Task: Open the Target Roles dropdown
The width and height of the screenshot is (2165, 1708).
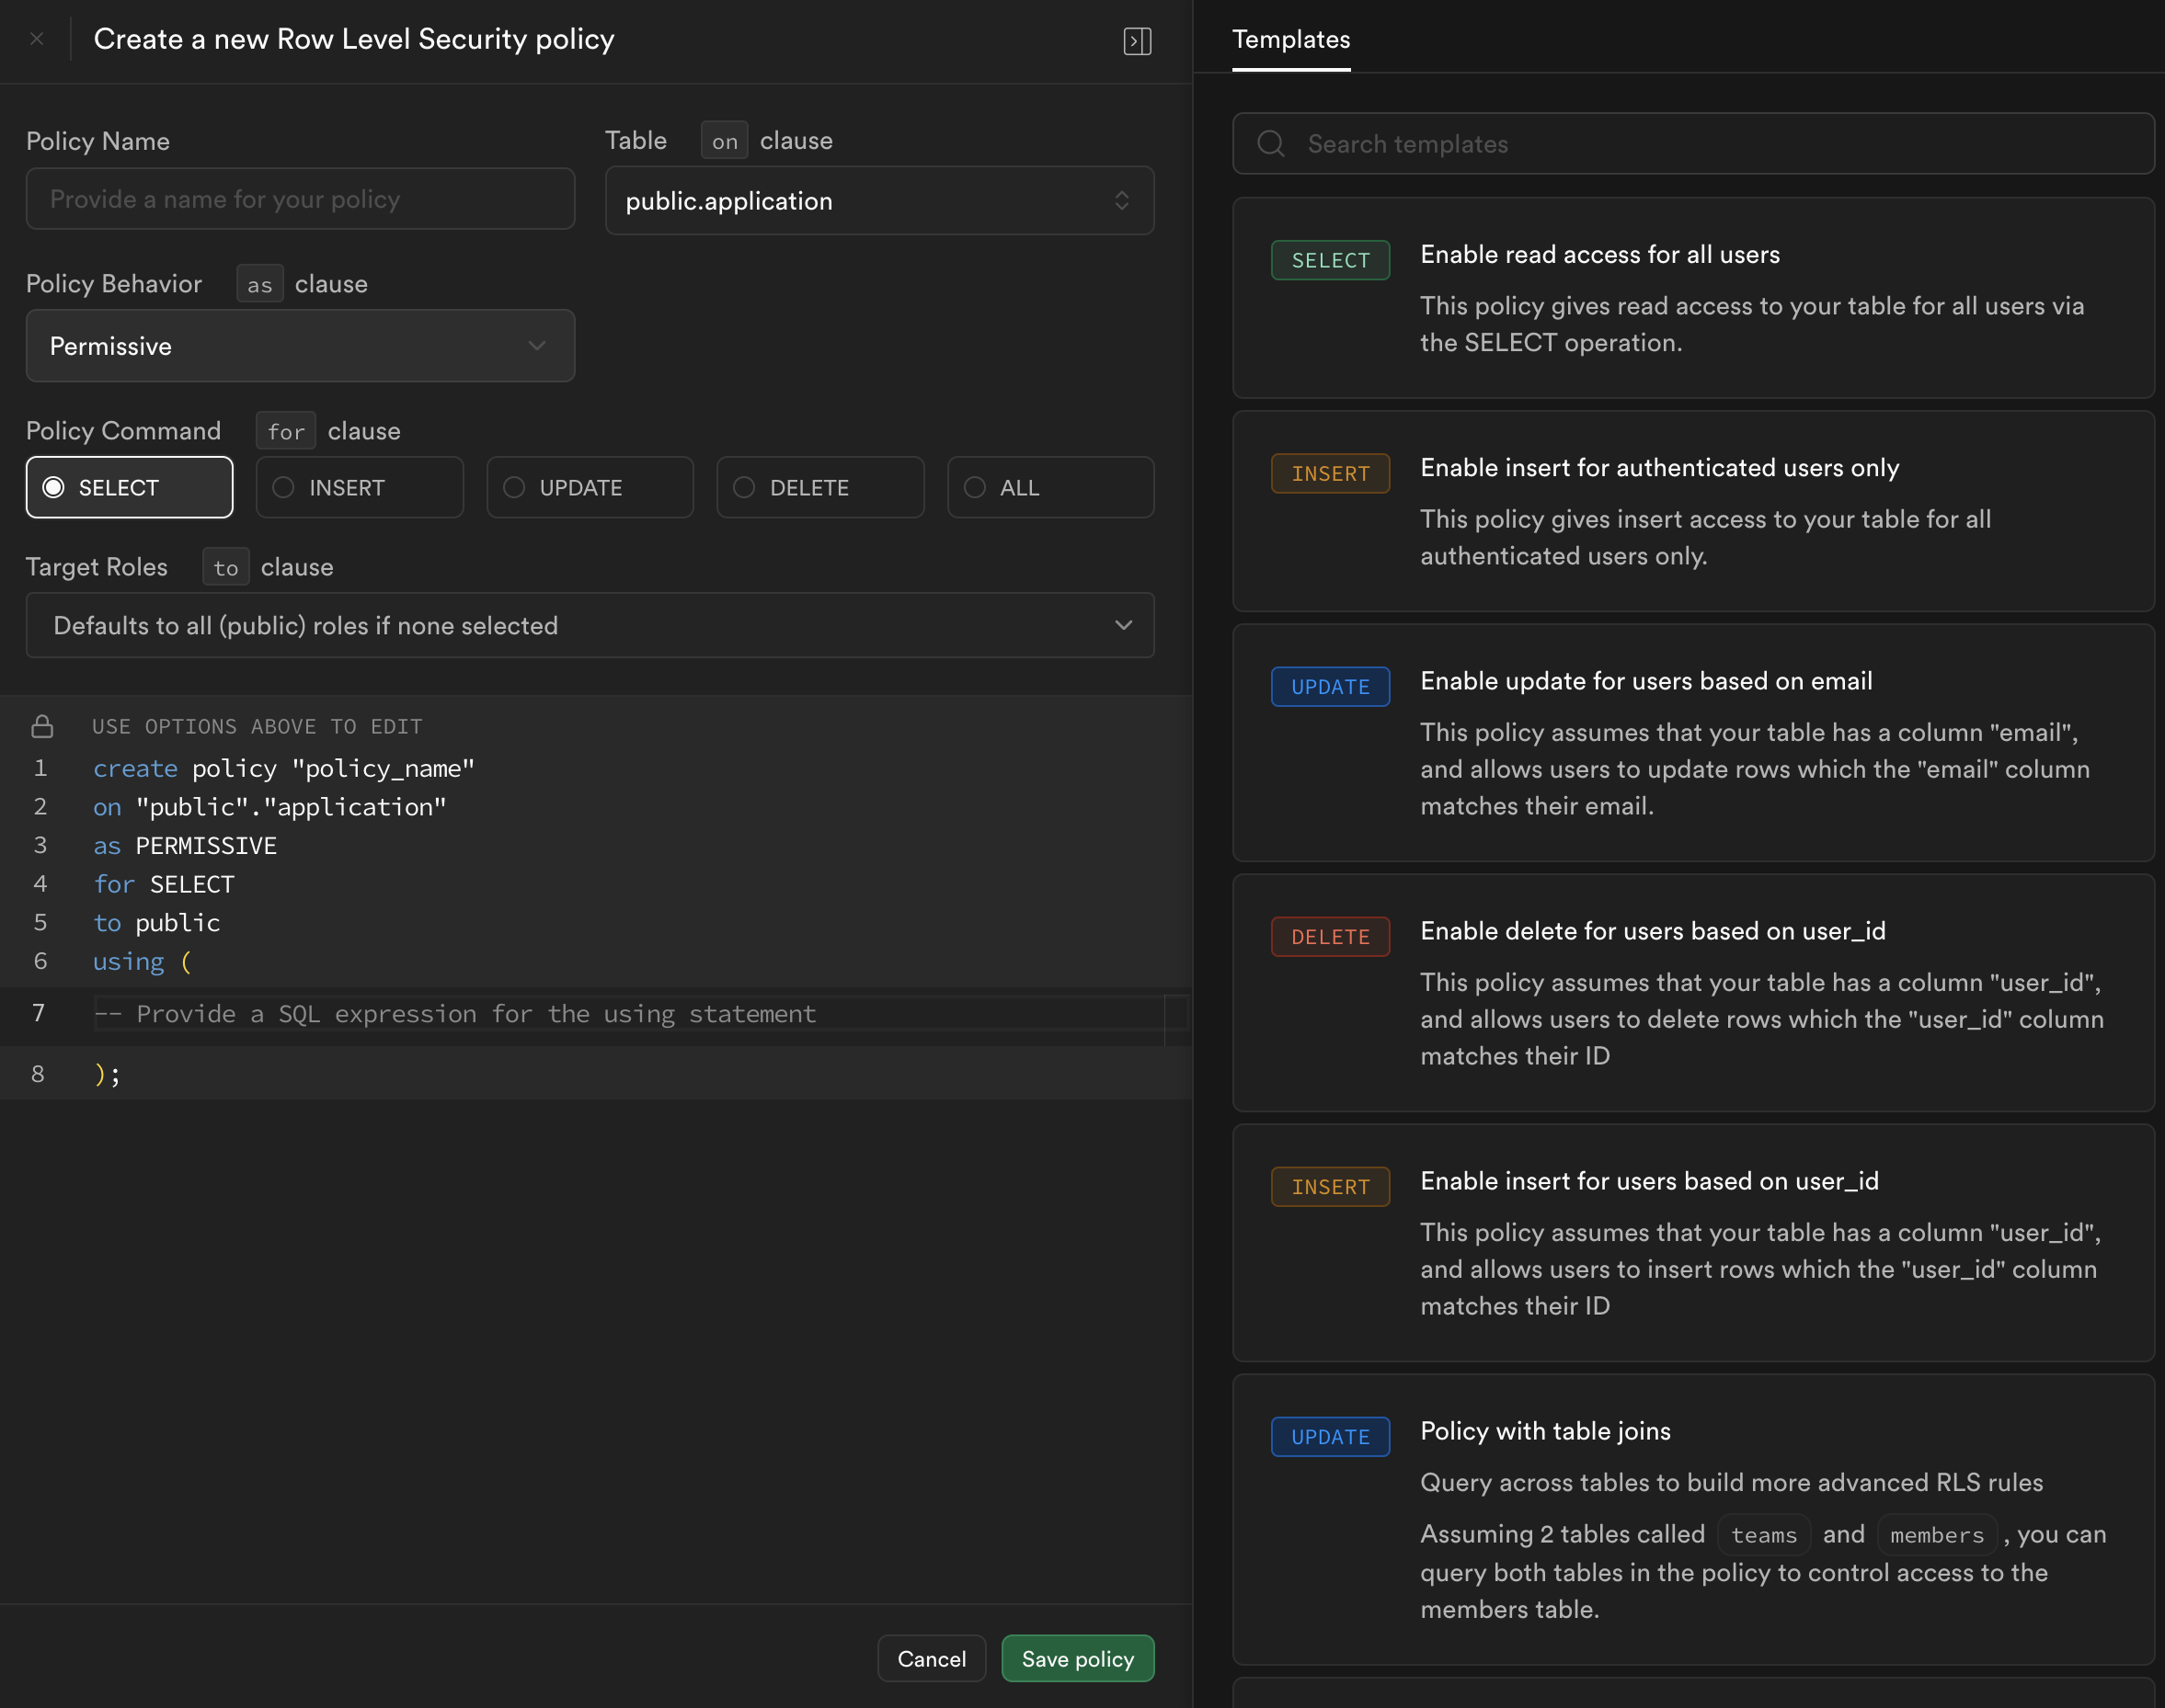Action: coord(590,626)
